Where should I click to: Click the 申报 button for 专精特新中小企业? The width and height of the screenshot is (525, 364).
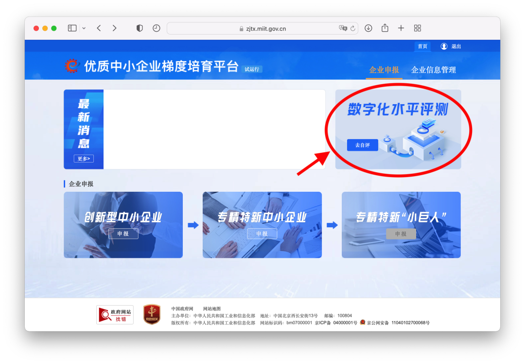pos(262,234)
